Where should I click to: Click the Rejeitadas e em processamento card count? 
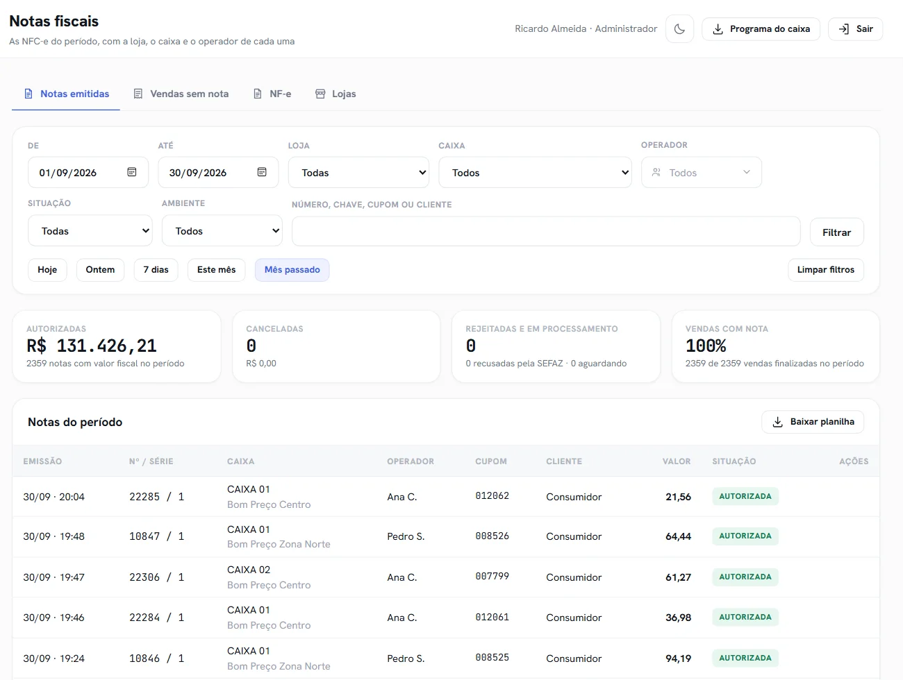(x=471, y=346)
